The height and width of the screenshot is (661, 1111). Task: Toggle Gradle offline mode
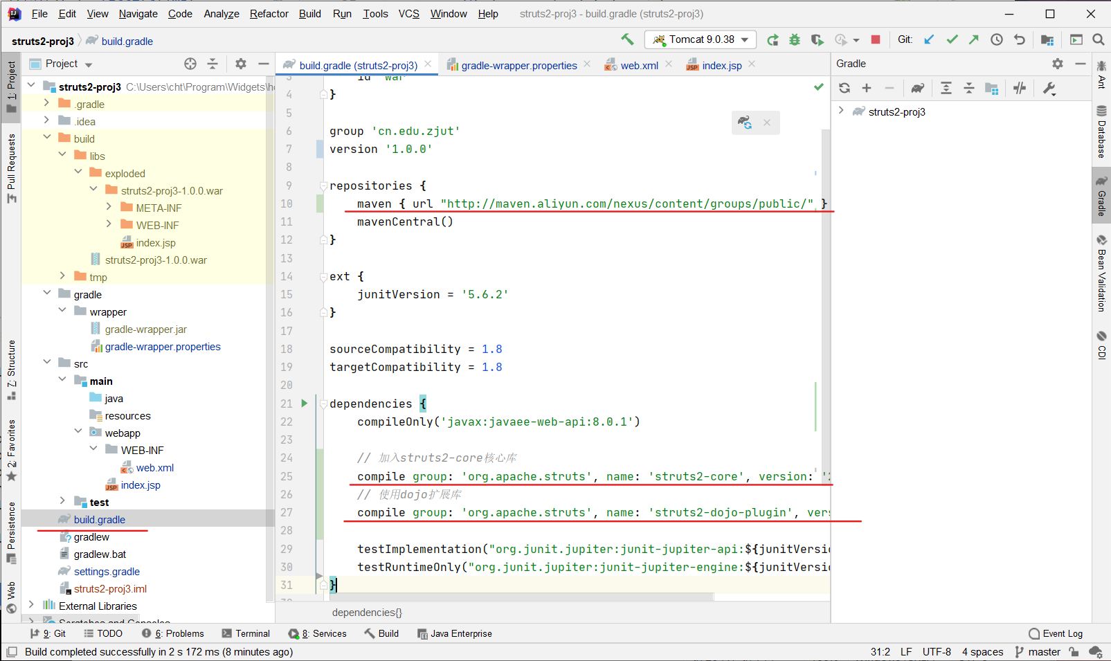[x=1020, y=88]
